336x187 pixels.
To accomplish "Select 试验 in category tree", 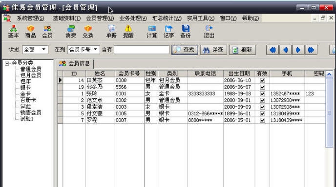I will (25, 106).
